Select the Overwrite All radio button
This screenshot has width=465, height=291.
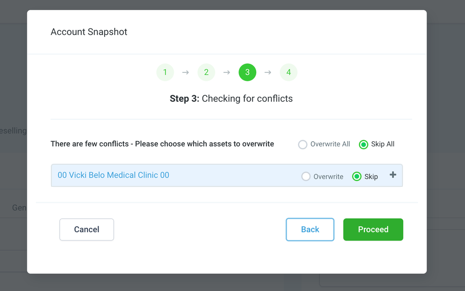[303, 145]
